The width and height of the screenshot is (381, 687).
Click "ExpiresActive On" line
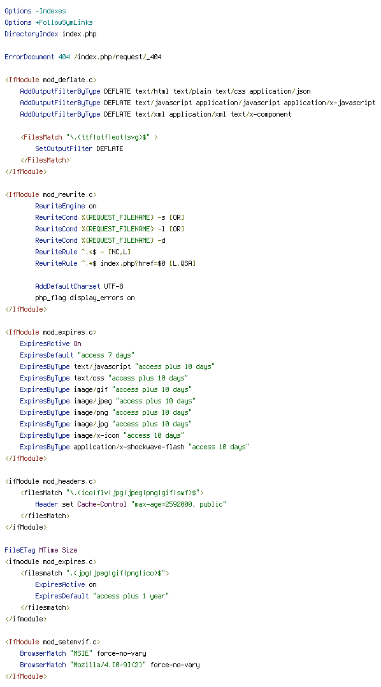[x=51, y=343]
